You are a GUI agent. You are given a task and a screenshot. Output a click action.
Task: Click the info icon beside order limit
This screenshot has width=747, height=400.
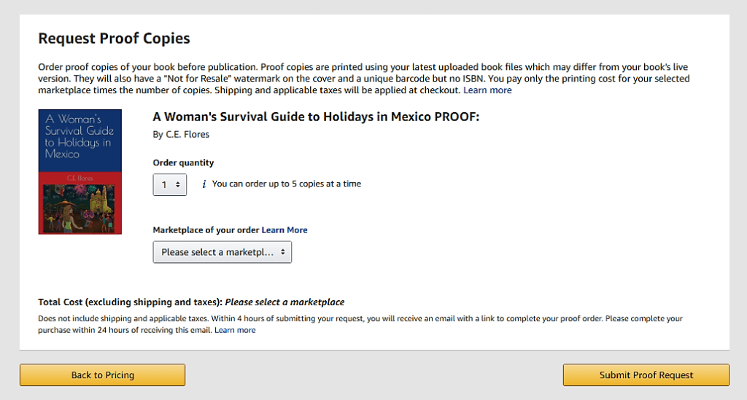tap(204, 184)
